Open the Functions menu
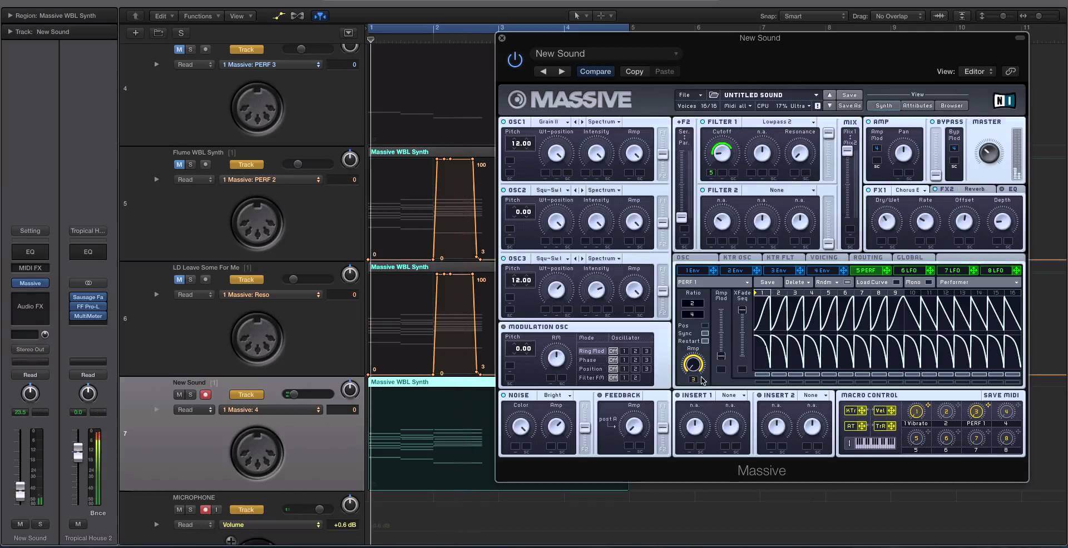1068x548 pixels. pyautogui.click(x=201, y=16)
